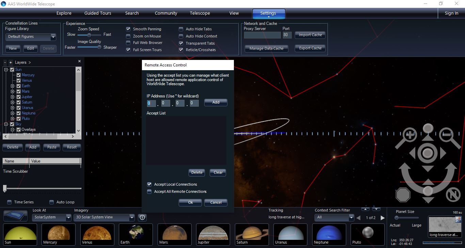
Task: Click the layer manager toggle icon at bottom-left
Action: pos(15,216)
